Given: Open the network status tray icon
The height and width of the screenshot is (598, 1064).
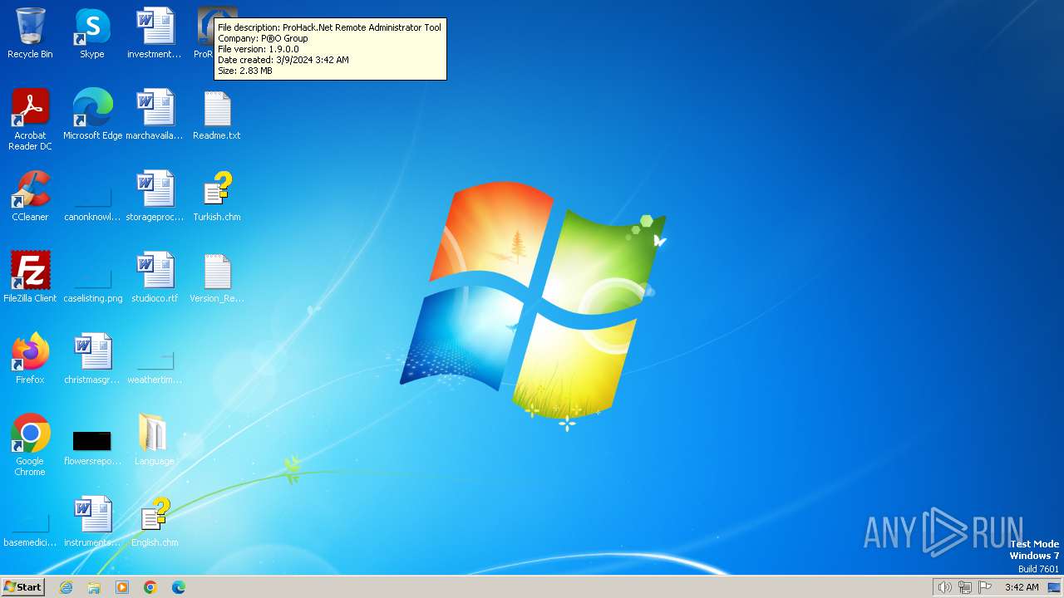Looking at the screenshot, I should 965,587.
